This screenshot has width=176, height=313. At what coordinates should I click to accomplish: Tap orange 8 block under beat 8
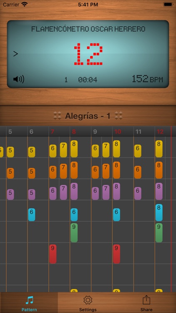[74, 170]
